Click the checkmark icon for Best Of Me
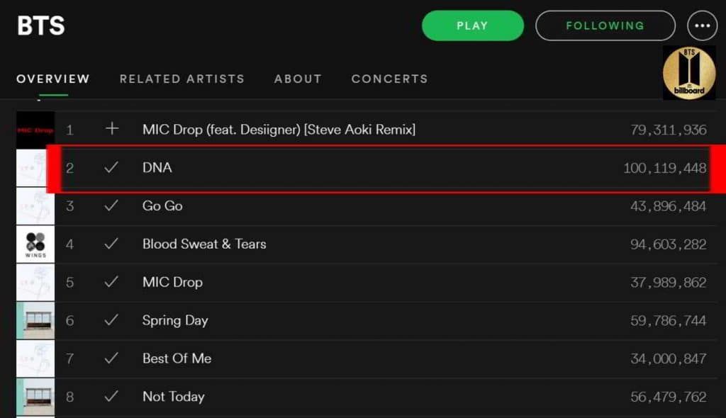Image resolution: width=726 pixels, height=418 pixels. pyautogui.click(x=111, y=358)
